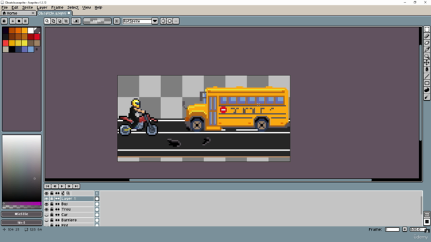This screenshot has height=242, width=431.
Task: Show the Barriere layer
Action: pyautogui.click(x=46, y=220)
